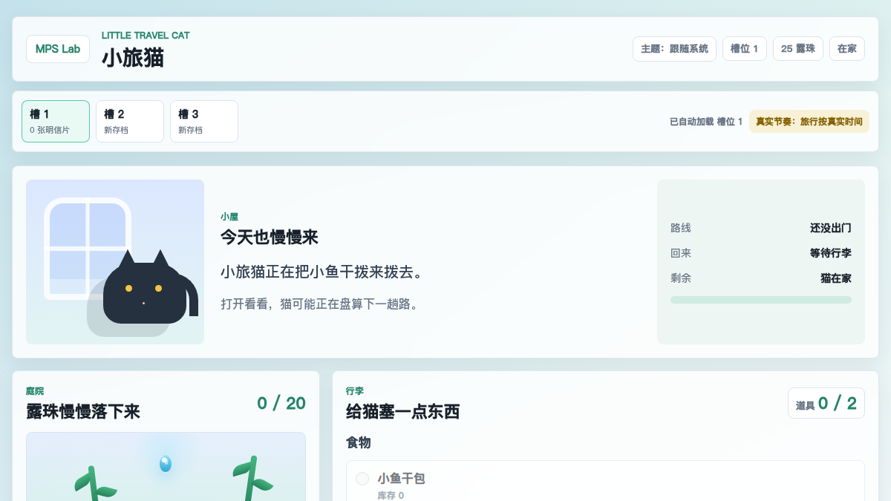
Task: Click the 在家 status chip
Action: tap(846, 49)
